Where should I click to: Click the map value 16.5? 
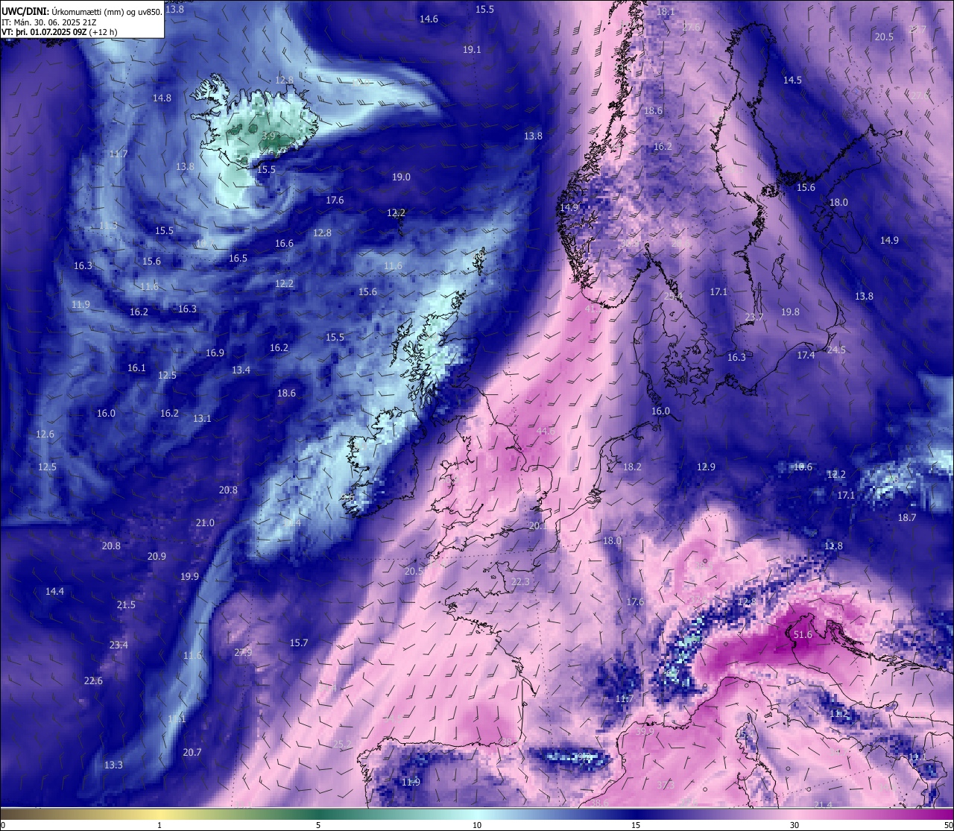pos(238,259)
